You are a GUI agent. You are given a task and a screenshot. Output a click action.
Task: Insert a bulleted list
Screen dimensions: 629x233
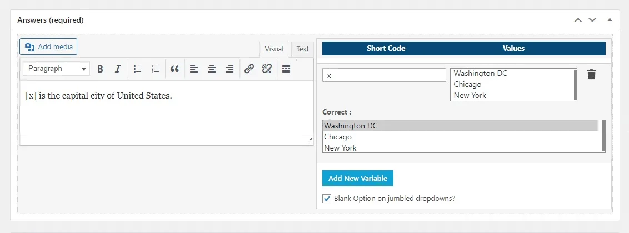coord(138,69)
